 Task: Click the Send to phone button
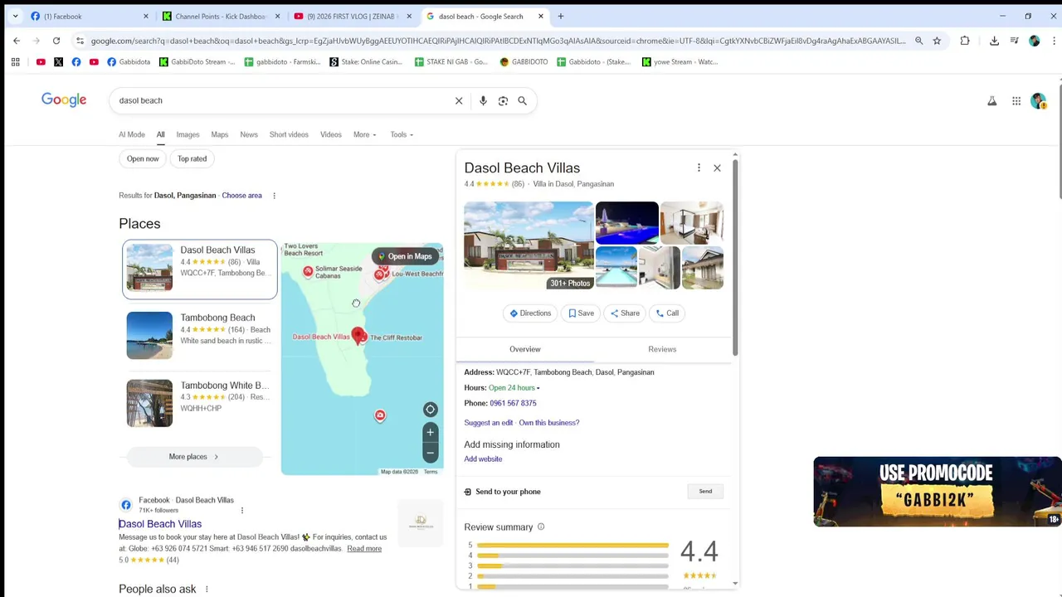click(x=705, y=492)
